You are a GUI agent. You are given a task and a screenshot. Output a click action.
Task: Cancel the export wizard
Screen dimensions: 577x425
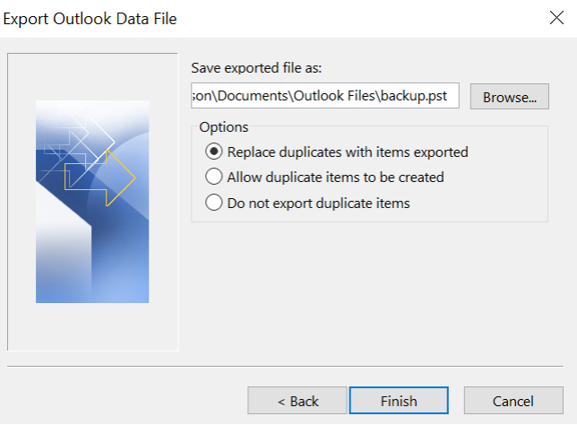(x=513, y=401)
